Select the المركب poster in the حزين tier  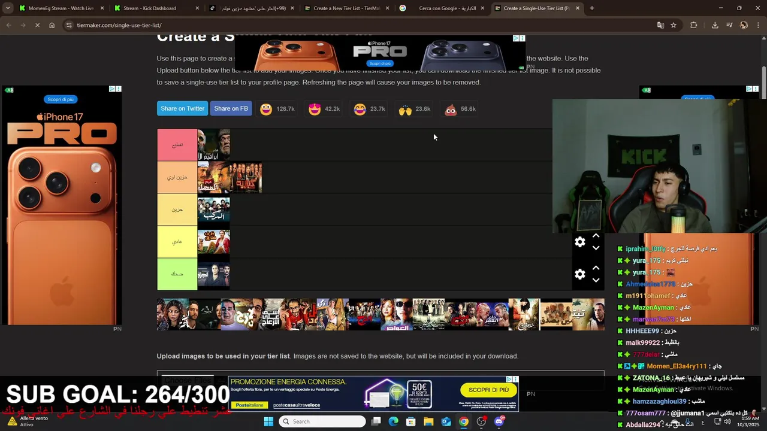tap(214, 210)
